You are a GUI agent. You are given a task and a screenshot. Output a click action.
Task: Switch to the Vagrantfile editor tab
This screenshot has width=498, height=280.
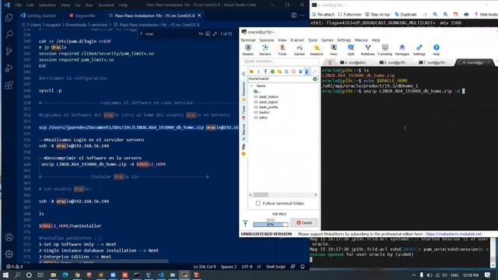coord(82,16)
